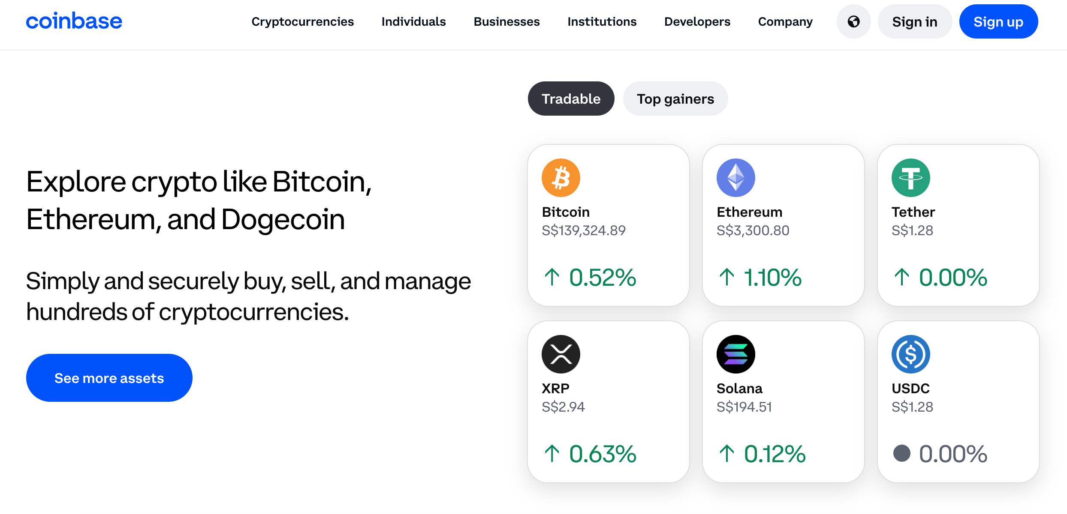Image resolution: width=1067 pixels, height=514 pixels.
Task: Expand the Businesses menu
Action: [x=507, y=21]
